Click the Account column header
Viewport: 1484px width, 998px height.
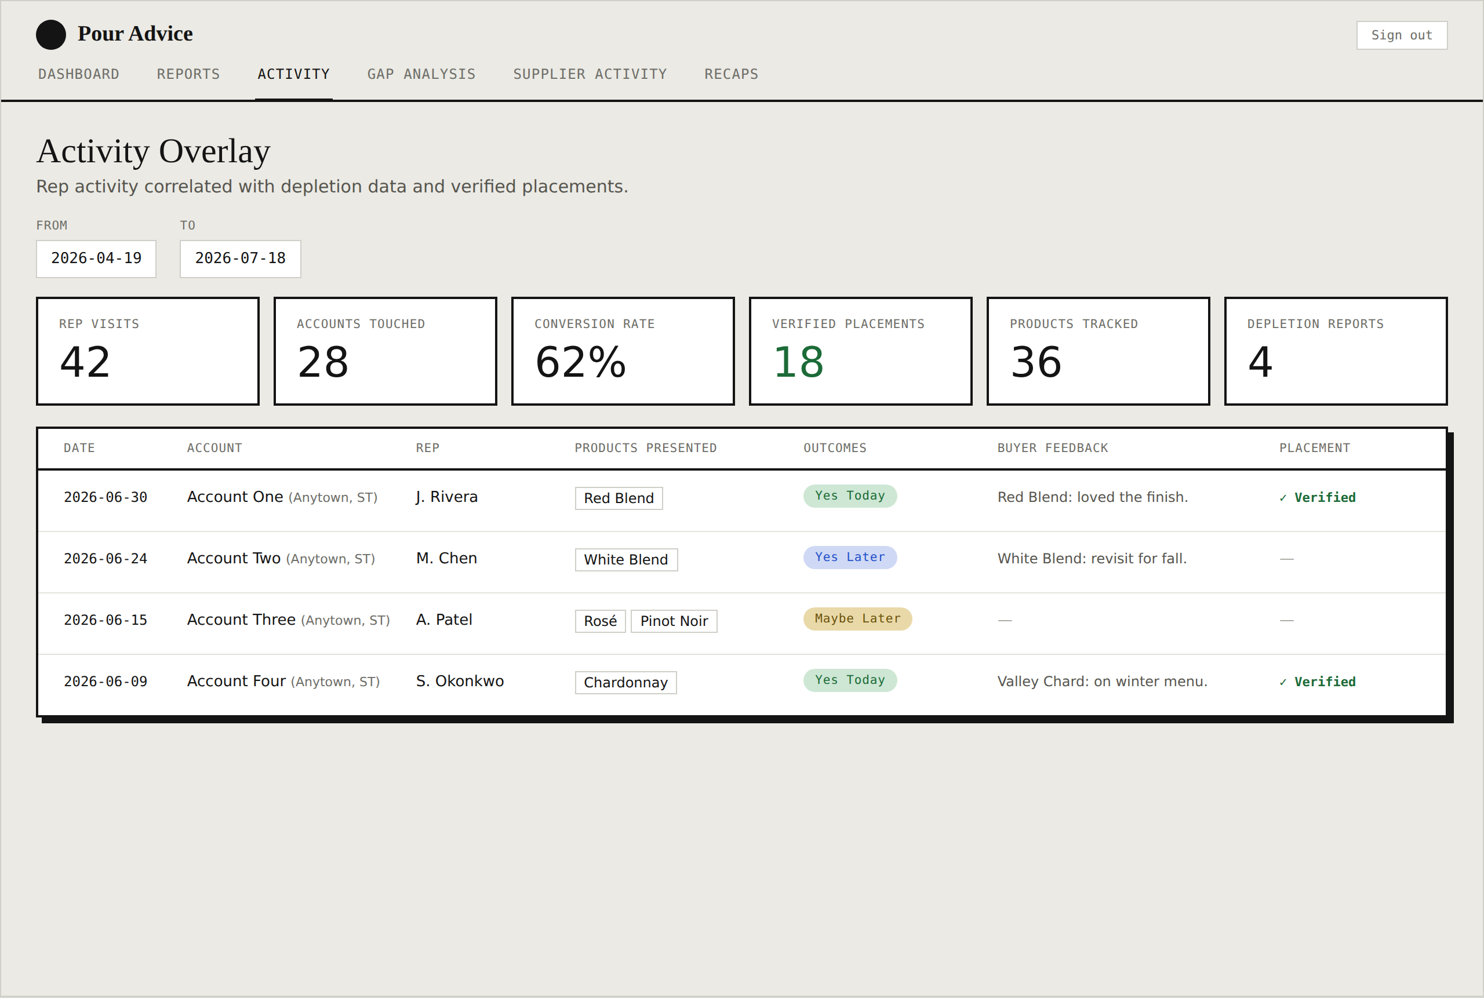[x=214, y=448]
